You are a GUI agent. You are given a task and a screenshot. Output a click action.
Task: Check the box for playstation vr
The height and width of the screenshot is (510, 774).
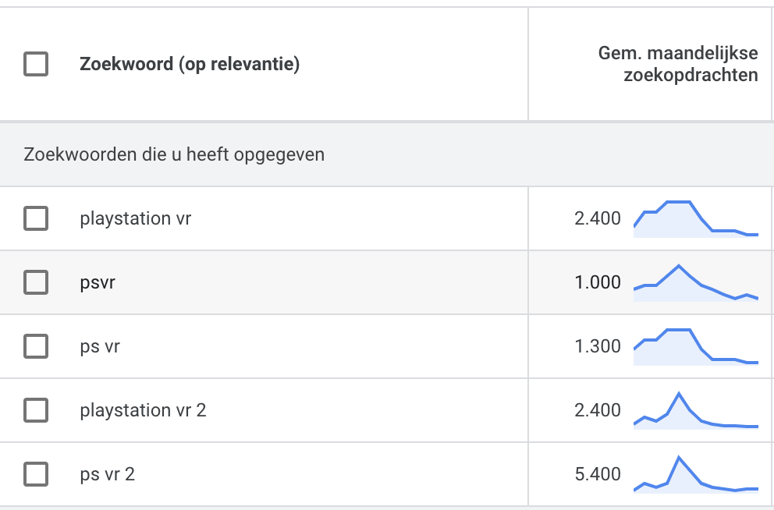coord(36,218)
